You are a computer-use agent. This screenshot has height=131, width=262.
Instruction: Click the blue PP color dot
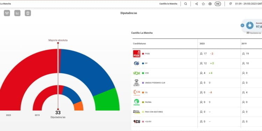(x=143, y=63)
